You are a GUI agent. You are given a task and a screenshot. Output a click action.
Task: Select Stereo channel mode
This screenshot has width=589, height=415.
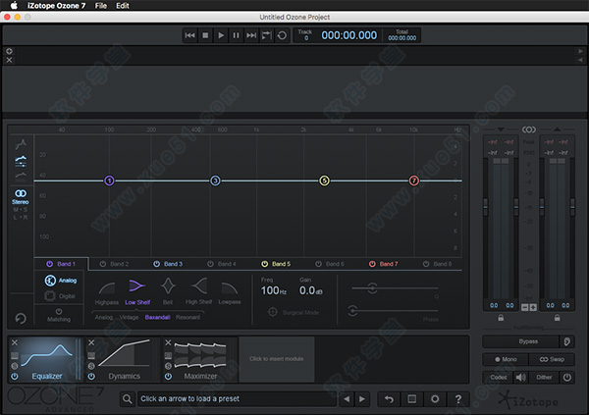(x=21, y=197)
